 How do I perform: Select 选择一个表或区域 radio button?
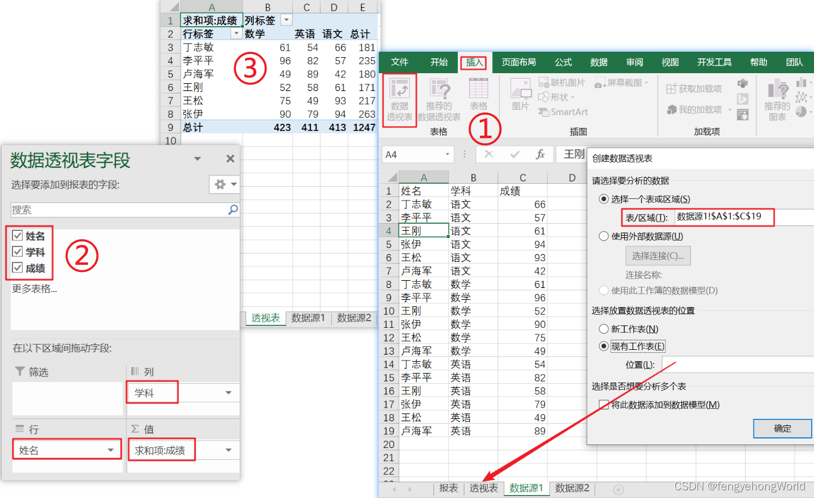pyautogui.click(x=604, y=199)
